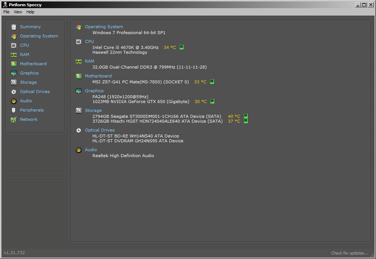Screen dimensions: 376x259
Task: Click the HL-DT-ST DVDRAM GH24NS95 text
Action: [x=138, y=141]
